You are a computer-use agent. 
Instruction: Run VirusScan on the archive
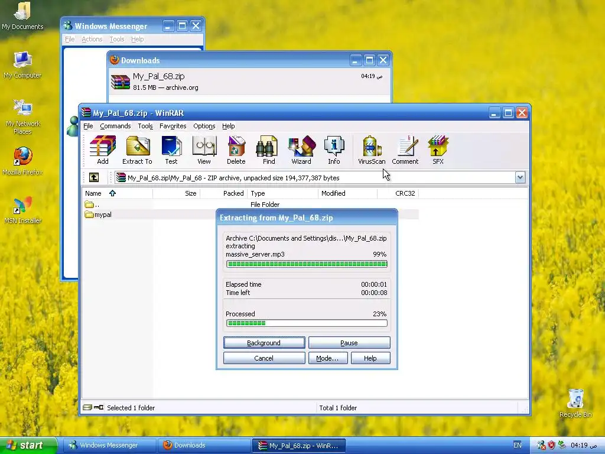(x=372, y=150)
